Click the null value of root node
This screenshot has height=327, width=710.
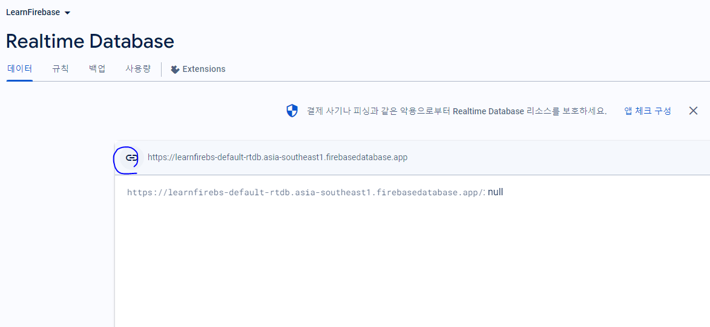(x=495, y=192)
